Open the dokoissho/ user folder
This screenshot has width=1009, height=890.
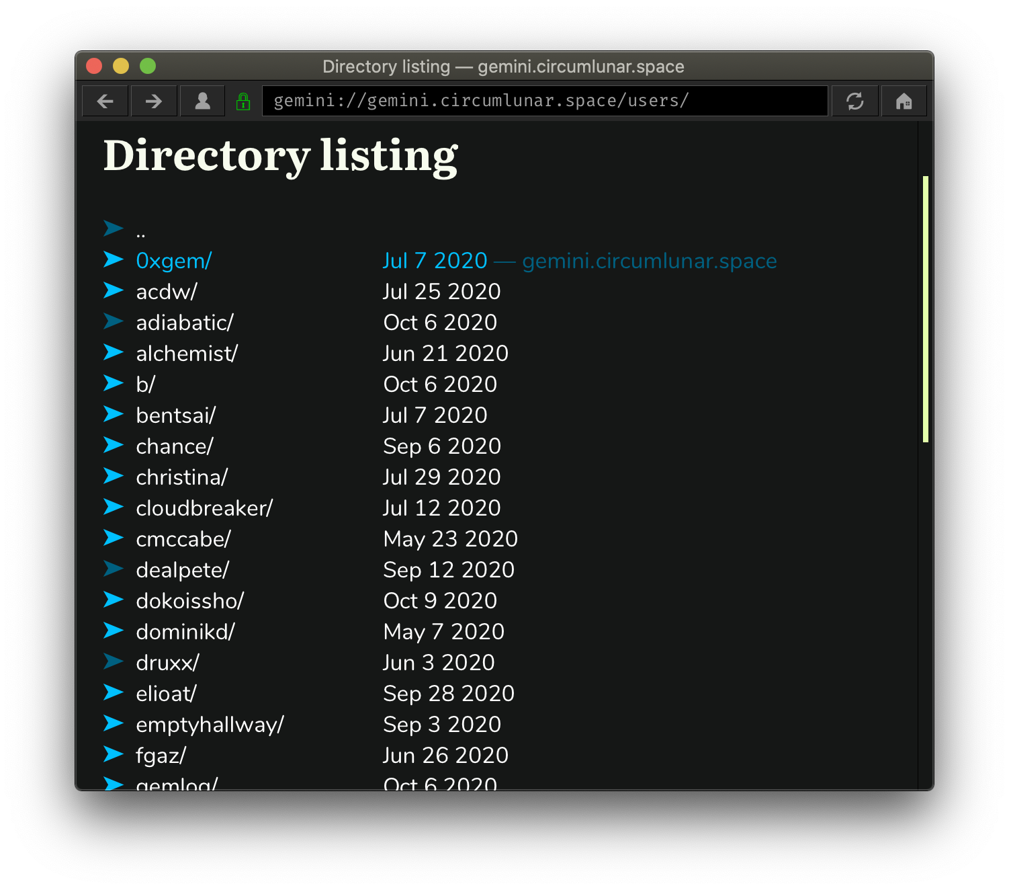[189, 601]
